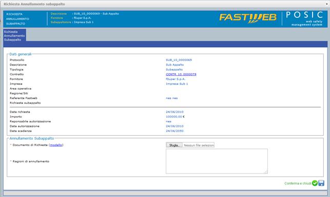Click the Data scadenza value 24/06/2050
The image size is (330, 197).
(174, 131)
